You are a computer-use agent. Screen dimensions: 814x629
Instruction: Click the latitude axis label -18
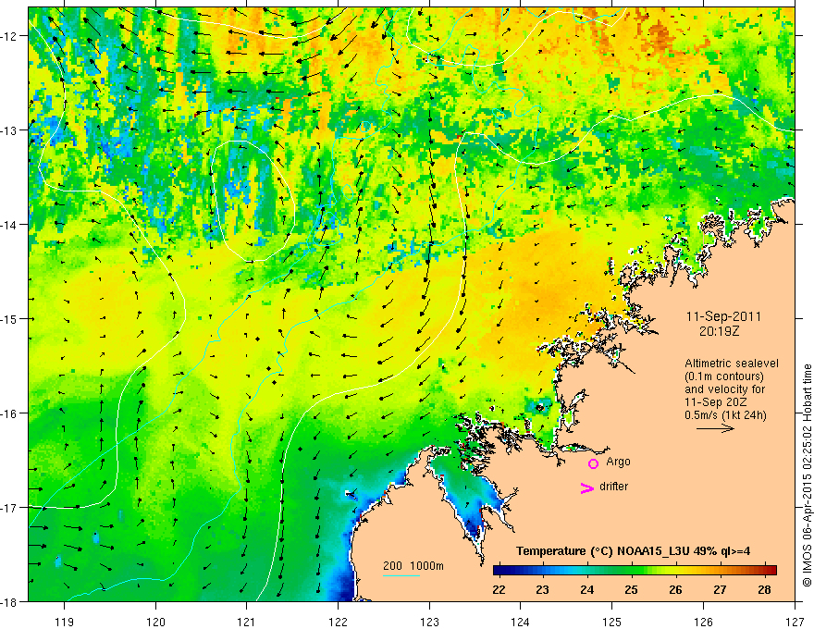10,601
